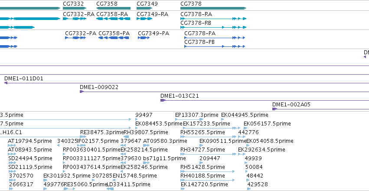Open EST EK301932.5prime
The height and width of the screenshot is (191, 369).
point(67,176)
